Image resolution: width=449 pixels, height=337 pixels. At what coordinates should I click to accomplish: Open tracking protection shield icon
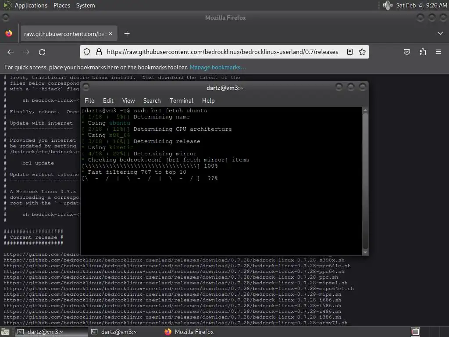pyautogui.click(x=87, y=52)
